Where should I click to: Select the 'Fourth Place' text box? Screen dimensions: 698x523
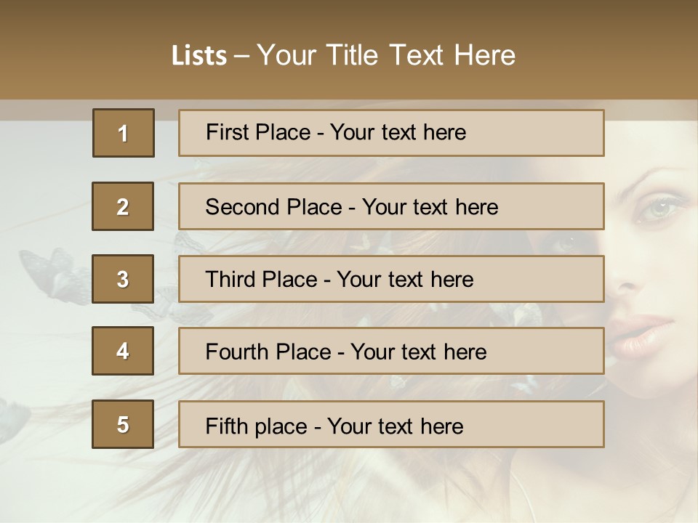pos(391,351)
